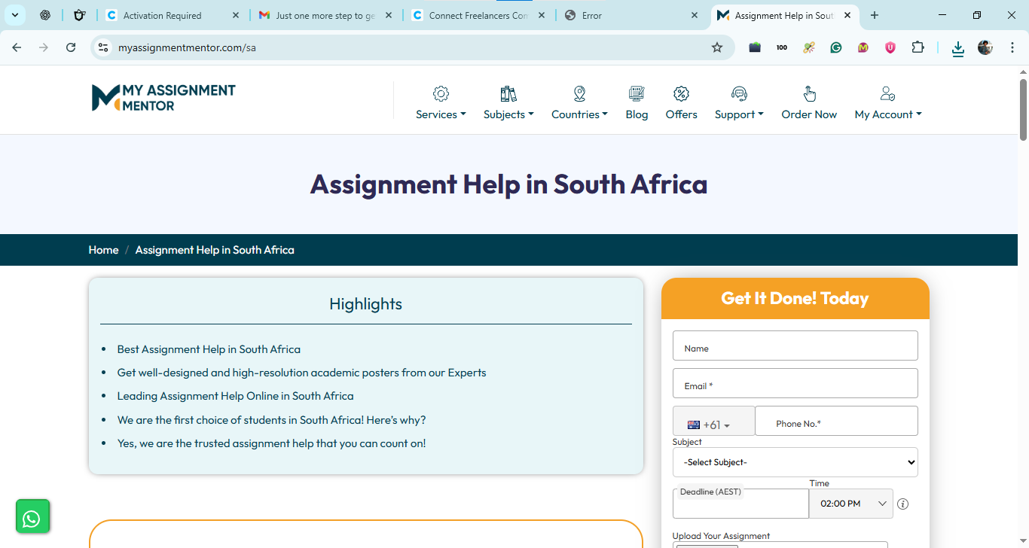
Task: Close the Error tab
Action: pyautogui.click(x=695, y=15)
